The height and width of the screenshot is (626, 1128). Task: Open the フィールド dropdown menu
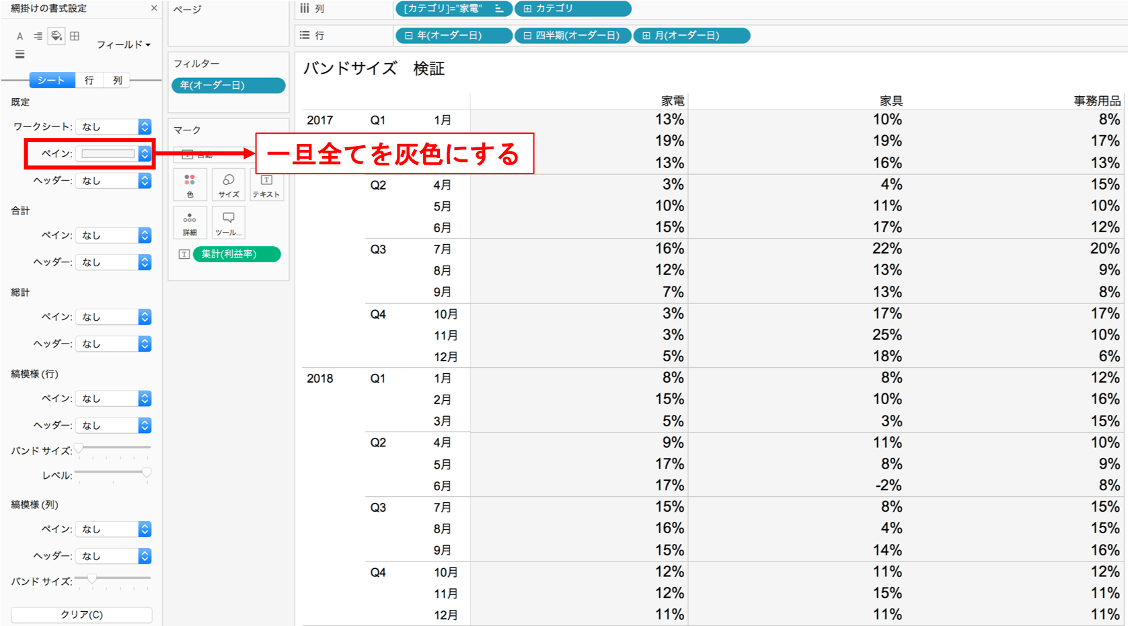coord(124,44)
